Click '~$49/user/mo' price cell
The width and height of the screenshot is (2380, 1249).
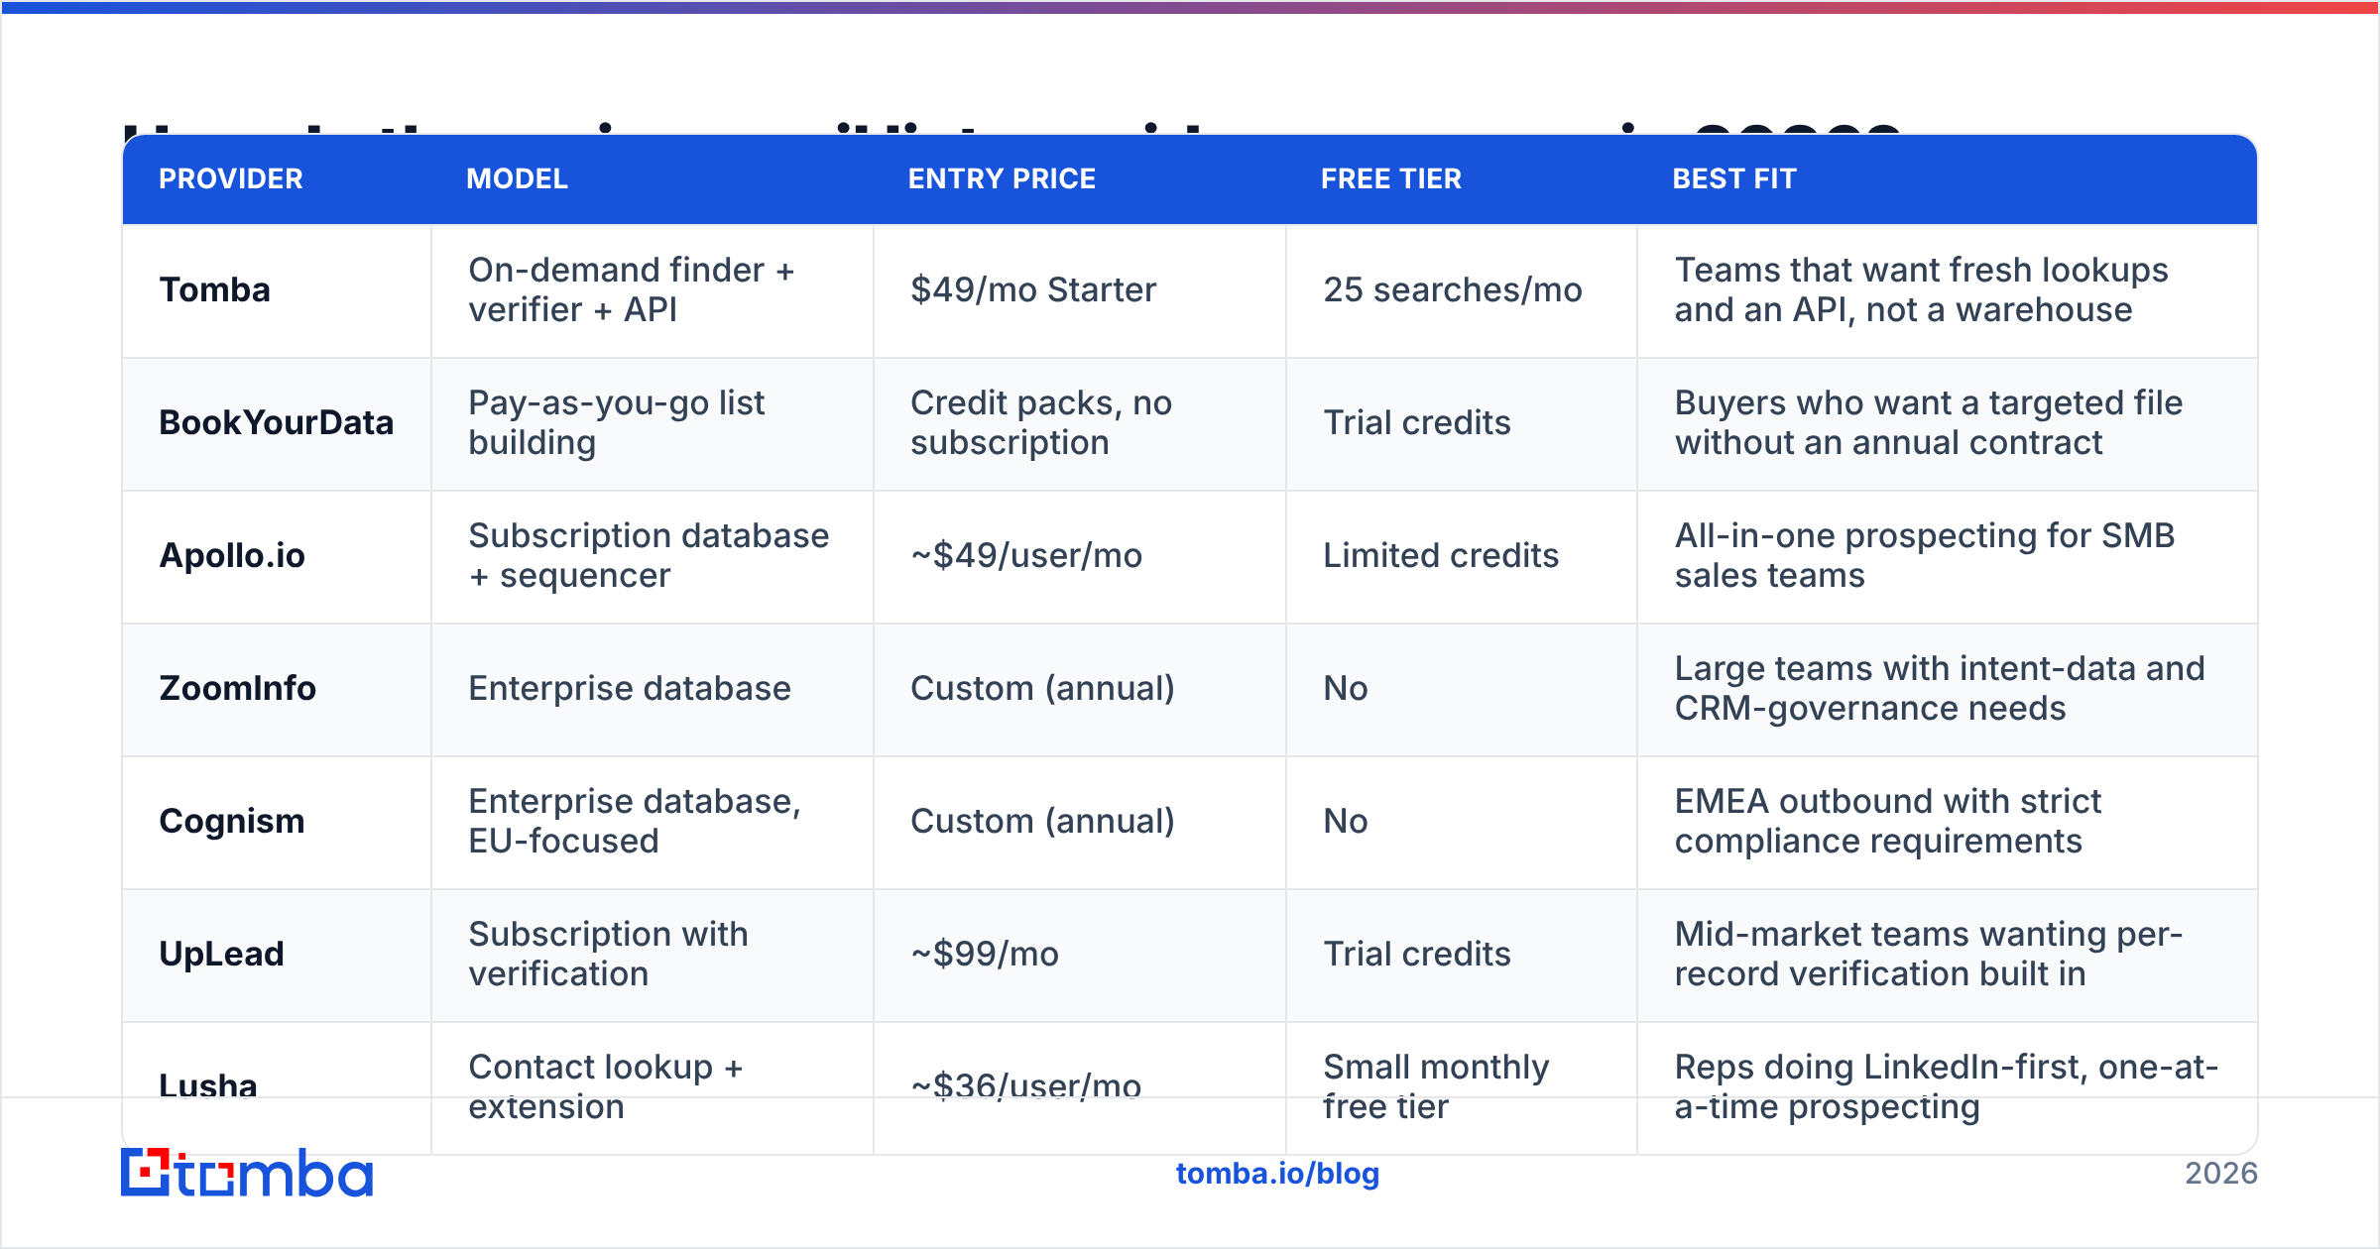(x=1080, y=556)
